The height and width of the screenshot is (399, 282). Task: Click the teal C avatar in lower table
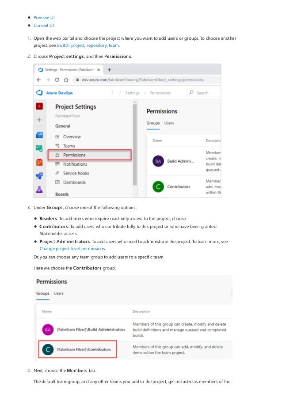click(48, 350)
